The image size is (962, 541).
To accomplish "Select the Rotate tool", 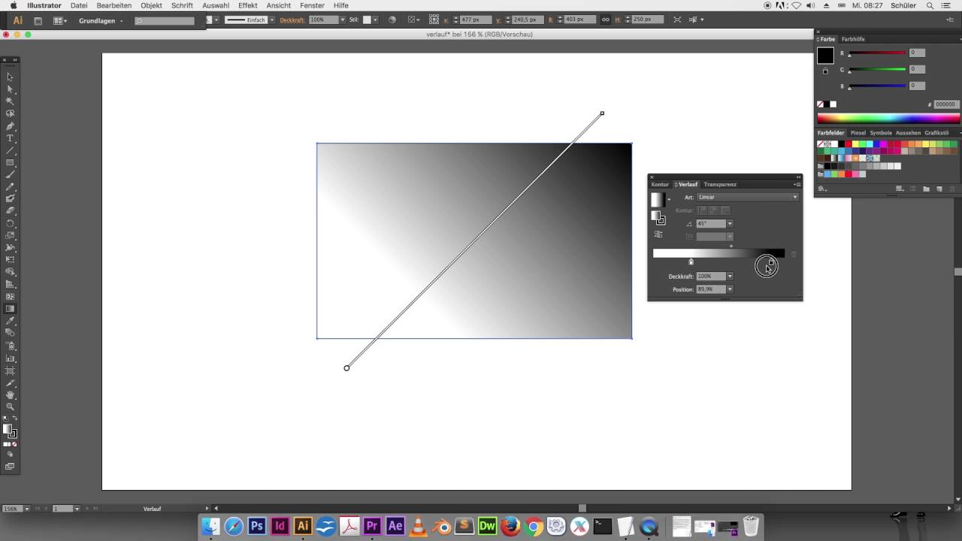I will (x=10, y=223).
